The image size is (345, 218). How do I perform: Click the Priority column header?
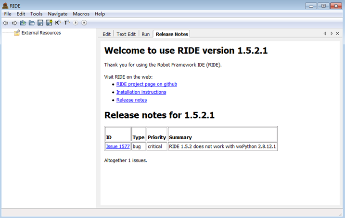(x=157, y=134)
